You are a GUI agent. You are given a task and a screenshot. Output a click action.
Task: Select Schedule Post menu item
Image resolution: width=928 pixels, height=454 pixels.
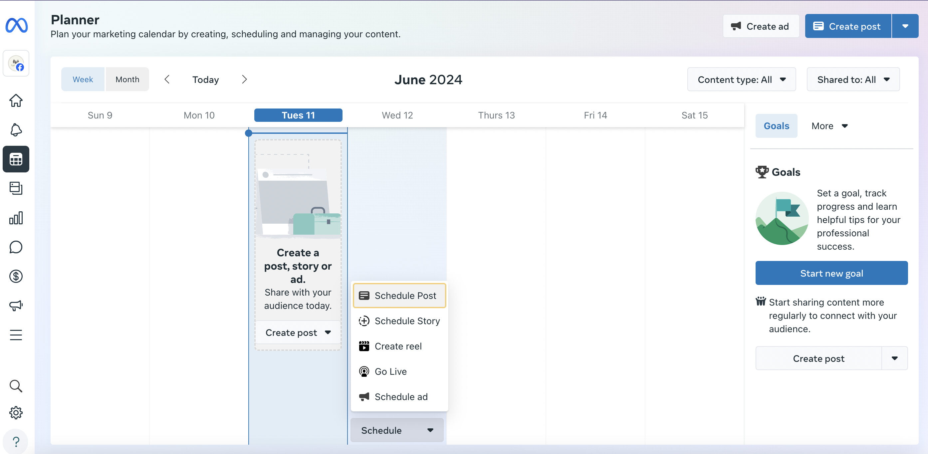click(399, 296)
